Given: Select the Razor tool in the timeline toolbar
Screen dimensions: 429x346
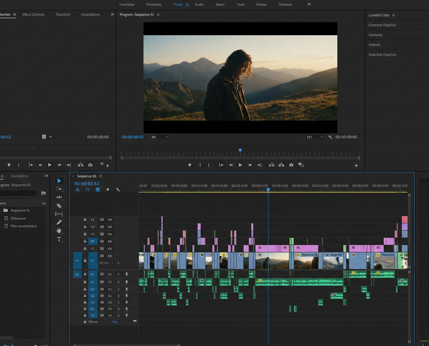Looking at the screenshot, I should (59, 205).
